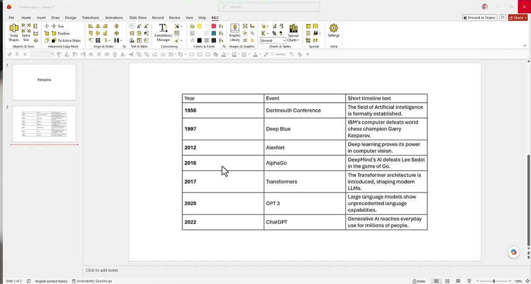The image size is (531, 284).
Task: Expand the K number format dropdown arrow
Action: click(267, 33)
